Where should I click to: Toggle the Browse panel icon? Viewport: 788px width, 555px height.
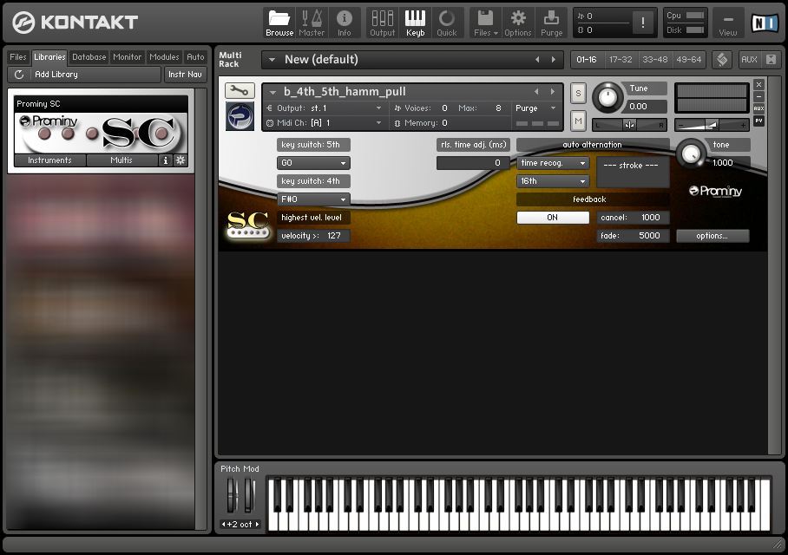(279, 23)
